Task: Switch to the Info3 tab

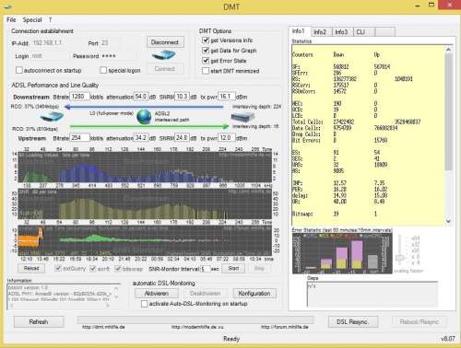Action: (342, 32)
